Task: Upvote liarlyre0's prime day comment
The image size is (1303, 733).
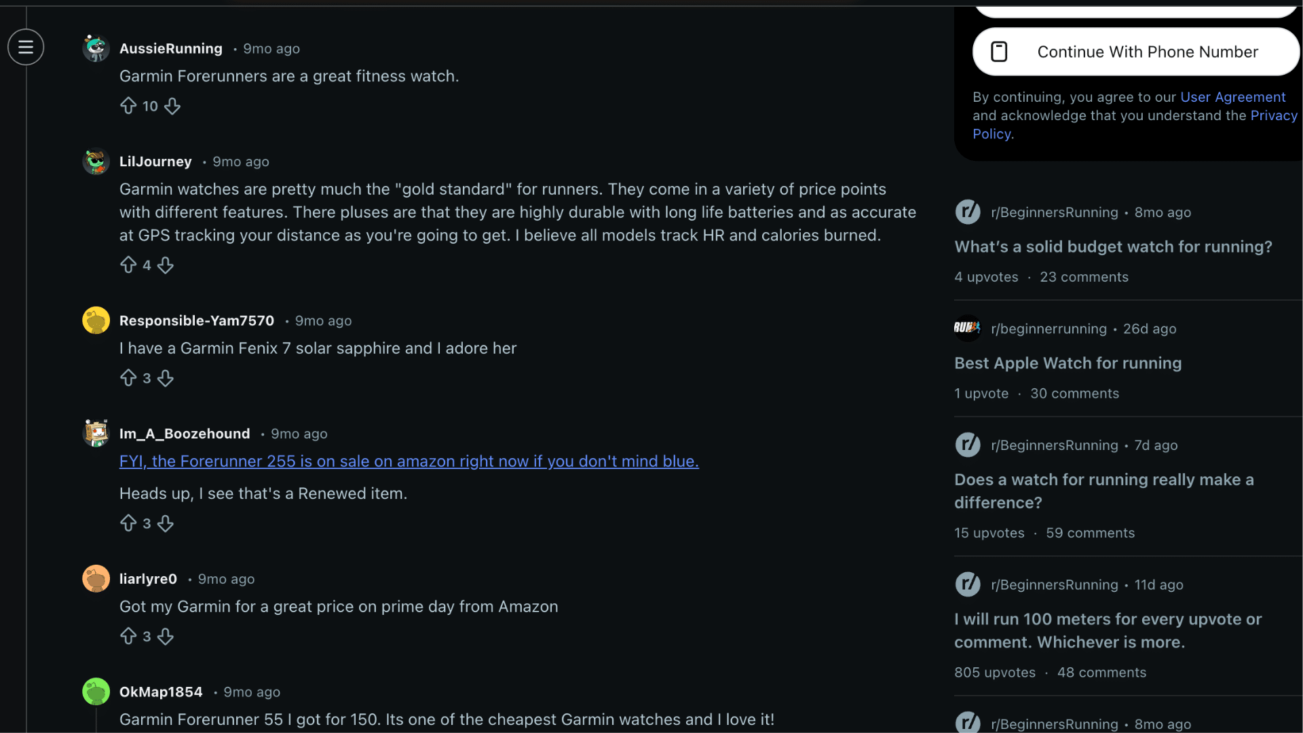Action: [128, 636]
